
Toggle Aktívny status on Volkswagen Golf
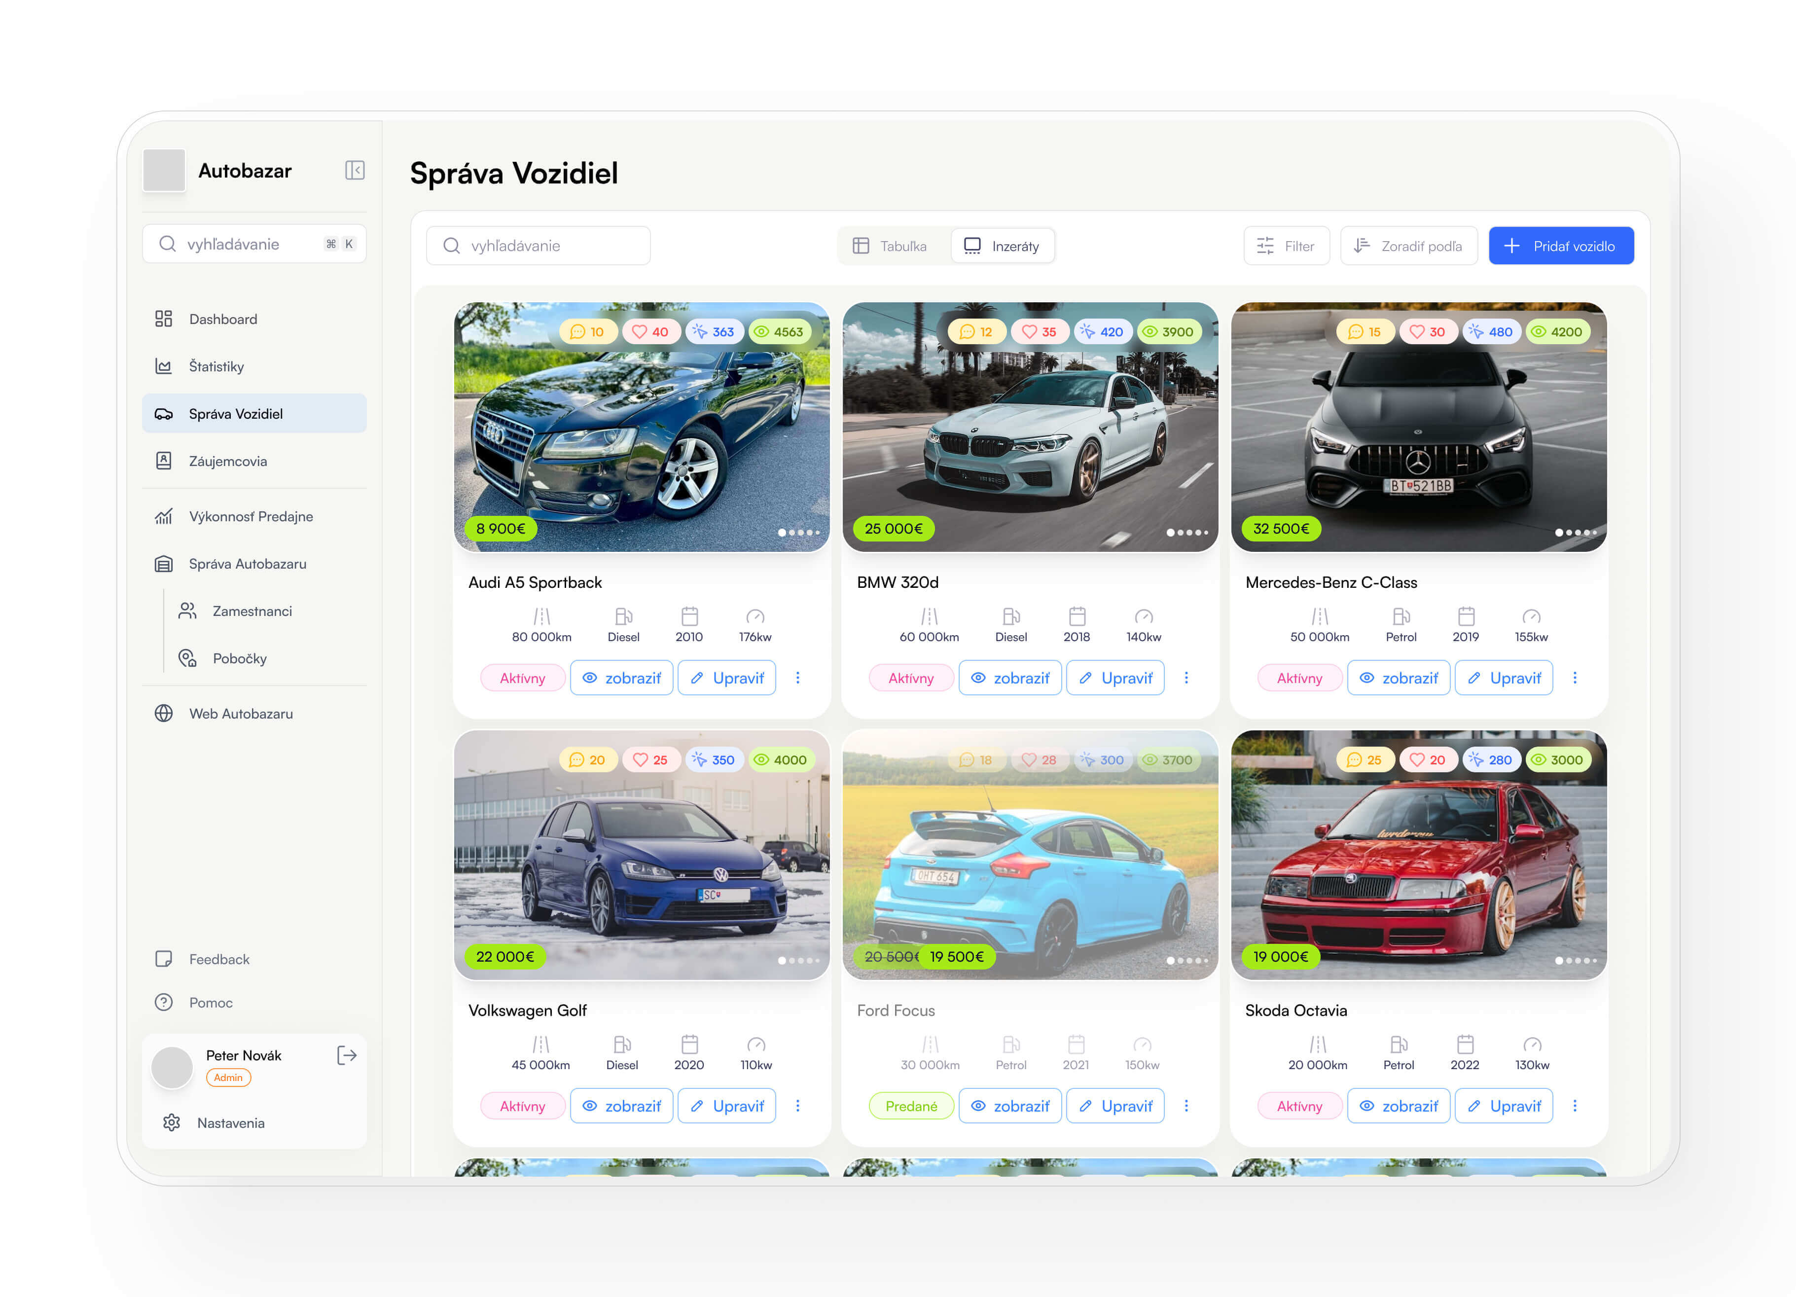point(522,1106)
